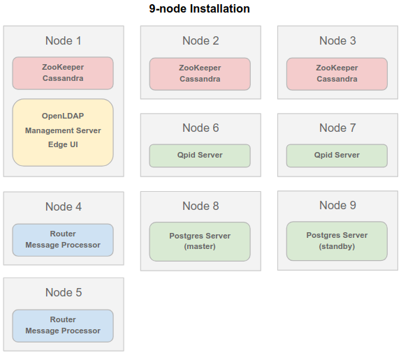Click Node 3's ZooKeeper Cassandra box
401x355 pixels.
click(x=337, y=74)
